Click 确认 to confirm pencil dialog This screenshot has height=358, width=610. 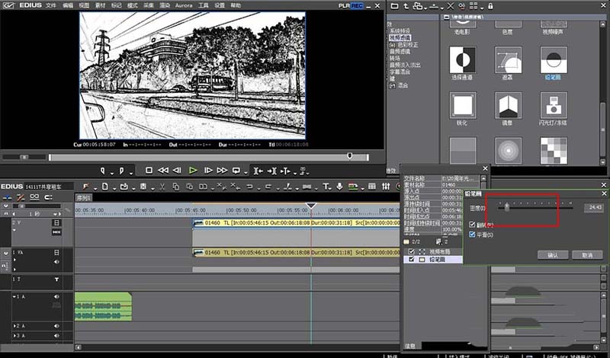pos(553,255)
